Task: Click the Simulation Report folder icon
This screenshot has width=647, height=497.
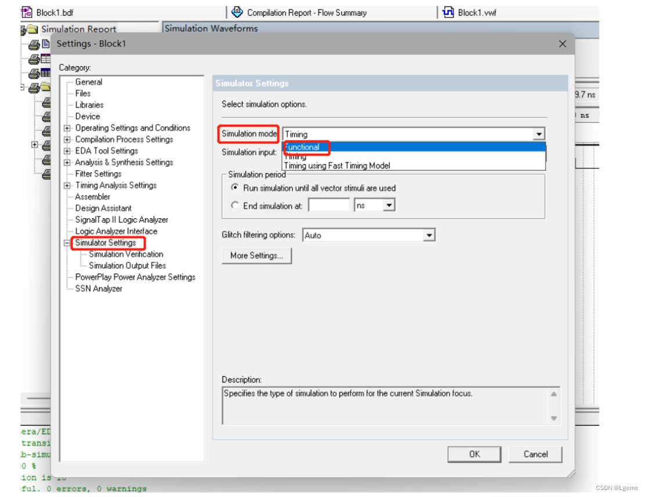Action: (x=32, y=28)
